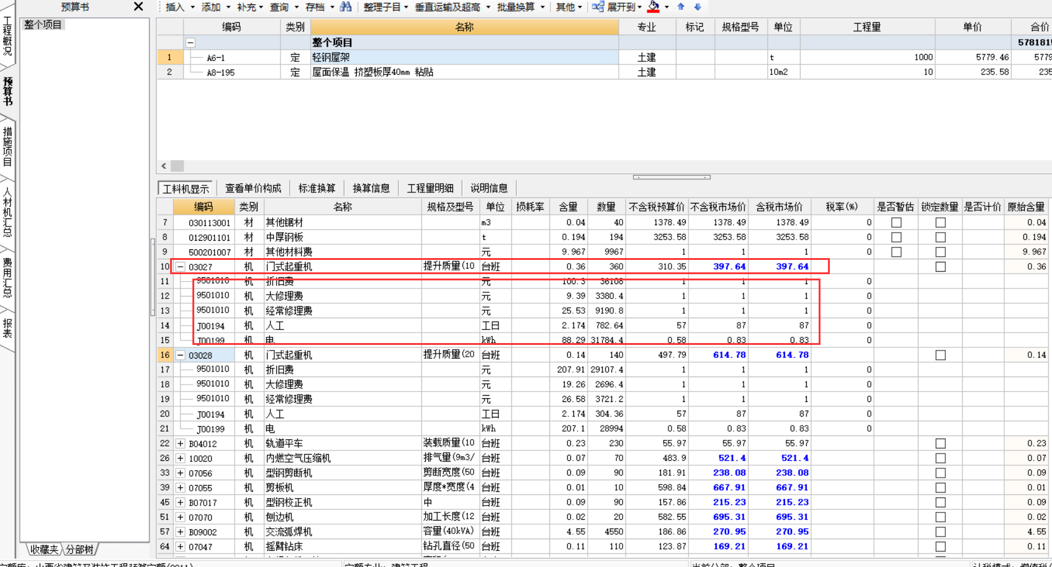Open the 其他 toolbar menu
The height and width of the screenshot is (567, 1052).
569,7
